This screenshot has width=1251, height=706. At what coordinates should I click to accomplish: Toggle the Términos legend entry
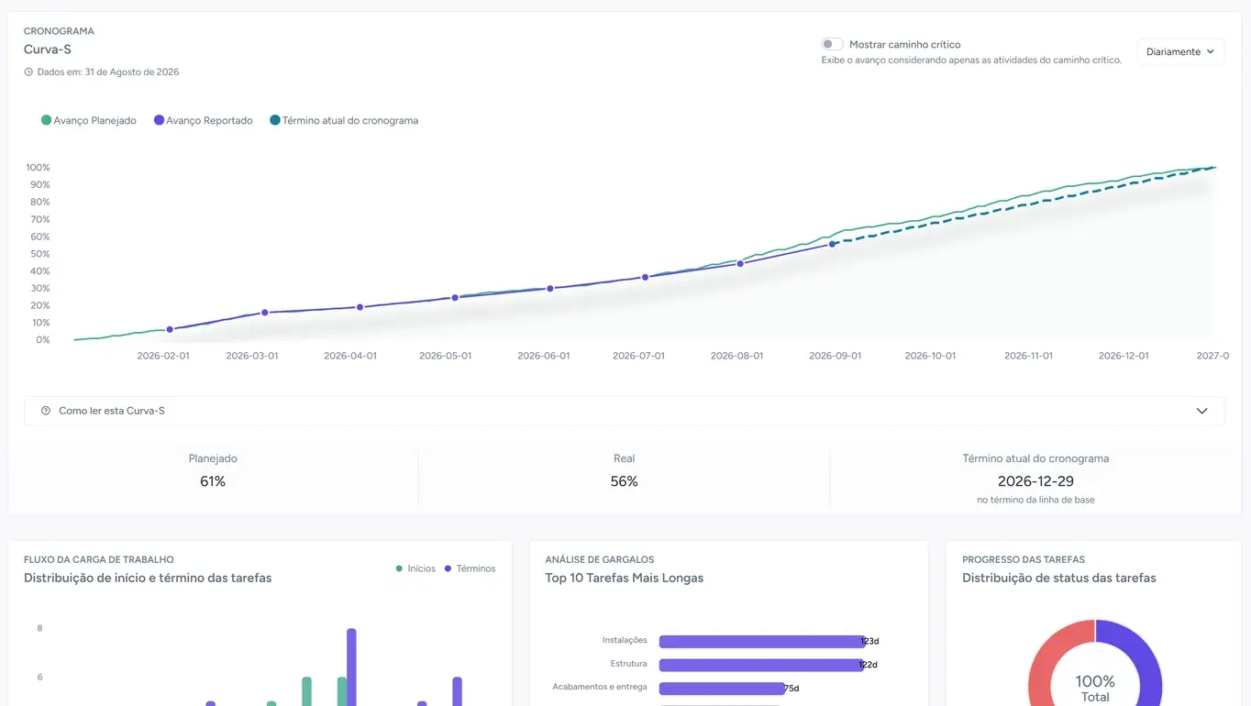(470, 568)
